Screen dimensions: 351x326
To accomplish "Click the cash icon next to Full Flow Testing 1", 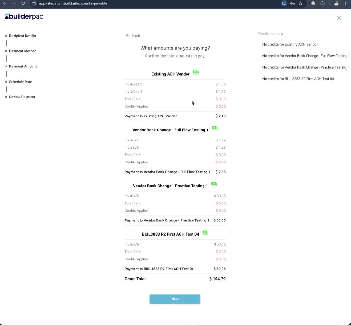I will coord(215,129).
